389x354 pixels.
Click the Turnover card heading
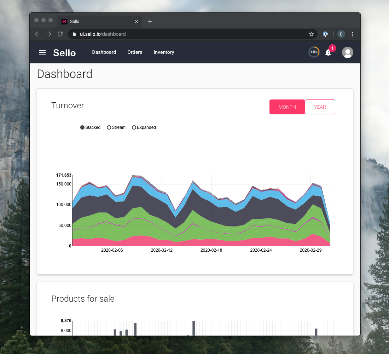68,105
